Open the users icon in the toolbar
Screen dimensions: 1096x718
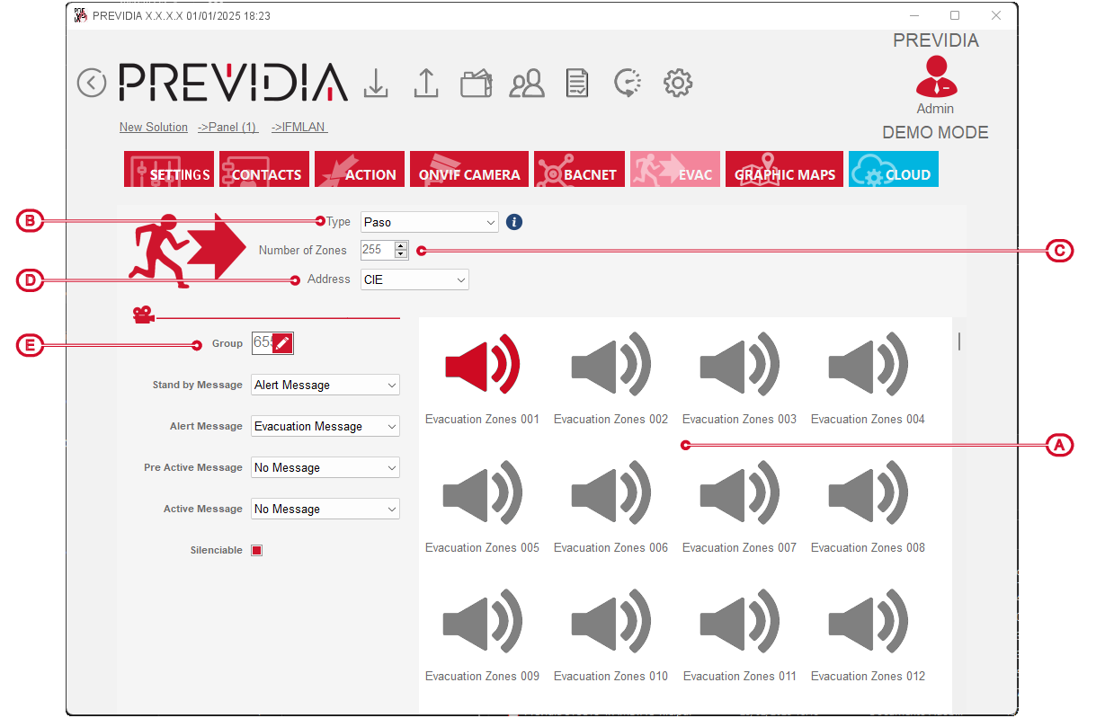pyautogui.click(x=527, y=84)
